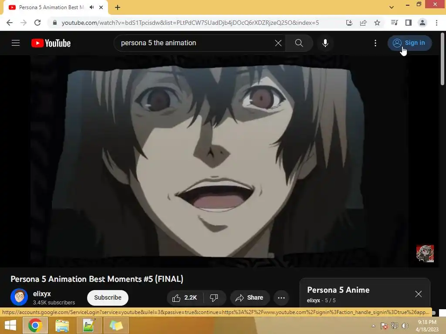
Task: Open more actions ellipsis button
Action: [x=281, y=297]
